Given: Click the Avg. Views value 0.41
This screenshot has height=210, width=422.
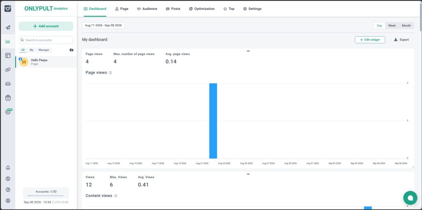Looking at the screenshot, I should (143, 185).
